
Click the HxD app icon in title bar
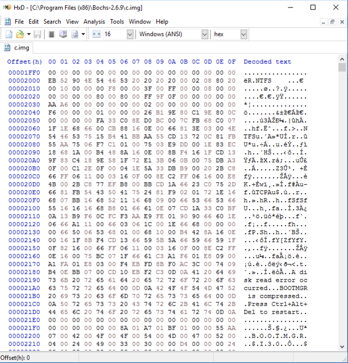pyautogui.click(x=7, y=7)
